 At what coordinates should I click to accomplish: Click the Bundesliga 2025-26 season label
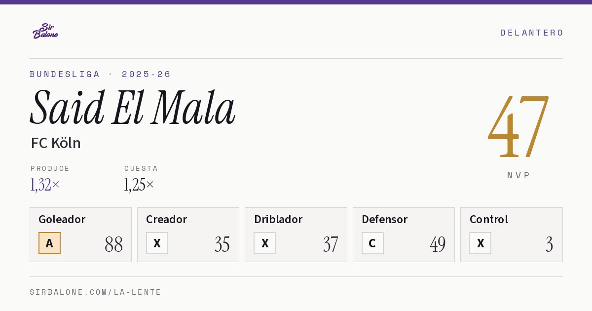pos(100,74)
